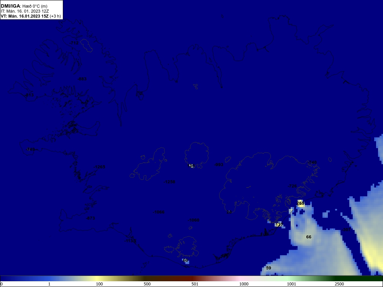
Task: Click the map value -740
Action: tap(312, 162)
